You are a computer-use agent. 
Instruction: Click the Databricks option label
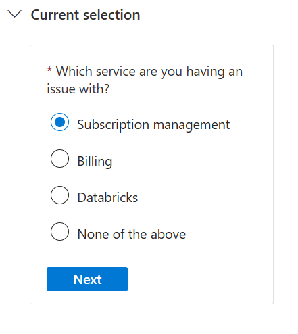pyautogui.click(x=107, y=197)
